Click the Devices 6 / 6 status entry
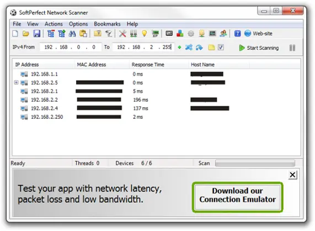Viewport: 315px width, 231px height. coord(134,163)
